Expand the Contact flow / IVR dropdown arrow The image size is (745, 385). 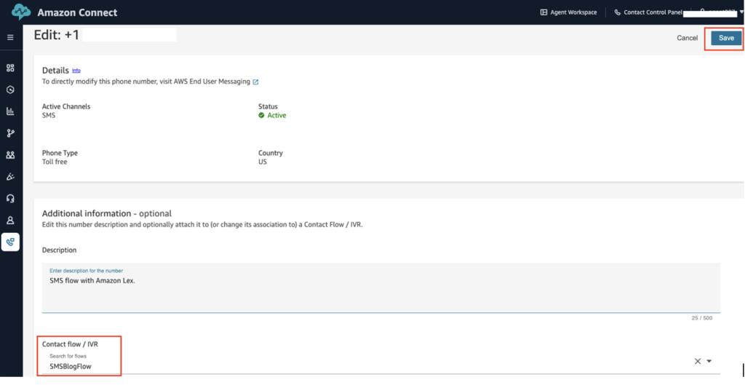(x=709, y=361)
